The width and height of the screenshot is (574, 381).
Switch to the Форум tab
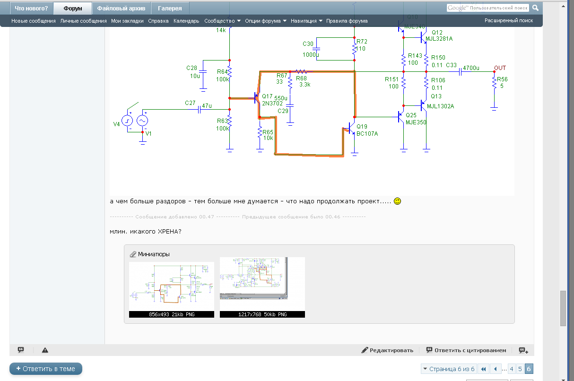(x=73, y=8)
